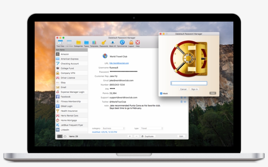This screenshot has width=268, height=167.
Task: Open Categories folder icon in toolbar
Action: 78,42
